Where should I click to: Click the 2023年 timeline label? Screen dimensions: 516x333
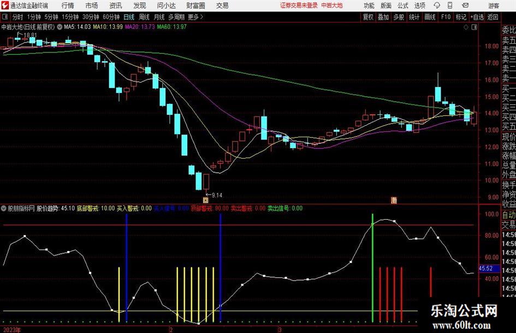pyautogui.click(x=11, y=330)
